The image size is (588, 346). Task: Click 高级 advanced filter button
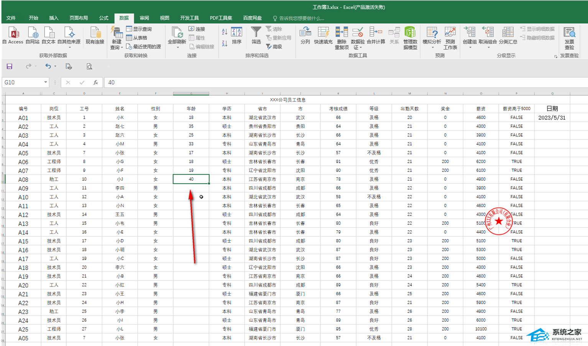(x=274, y=47)
